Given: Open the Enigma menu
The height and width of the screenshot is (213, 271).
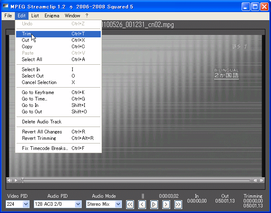Looking at the screenshot, I should coord(51,16).
